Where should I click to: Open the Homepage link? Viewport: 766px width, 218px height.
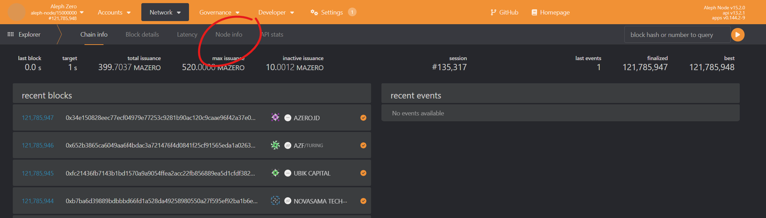pyautogui.click(x=551, y=12)
